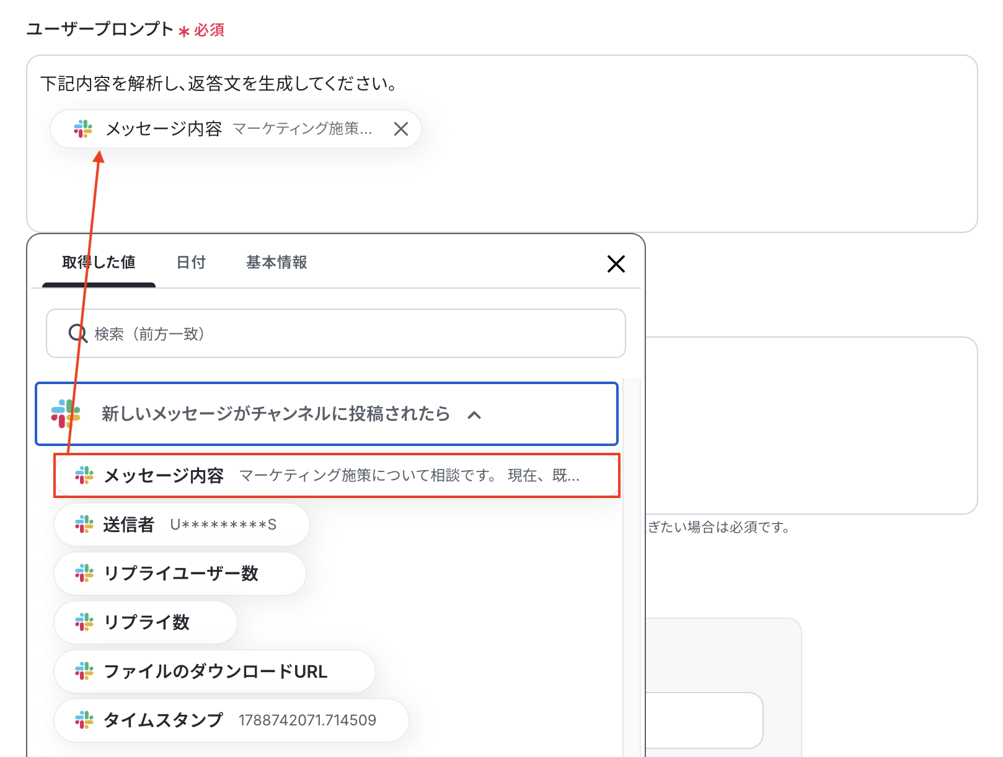Close the value picker panel
This screenshot has height=757, width=1003.
[x=616, y=263]
